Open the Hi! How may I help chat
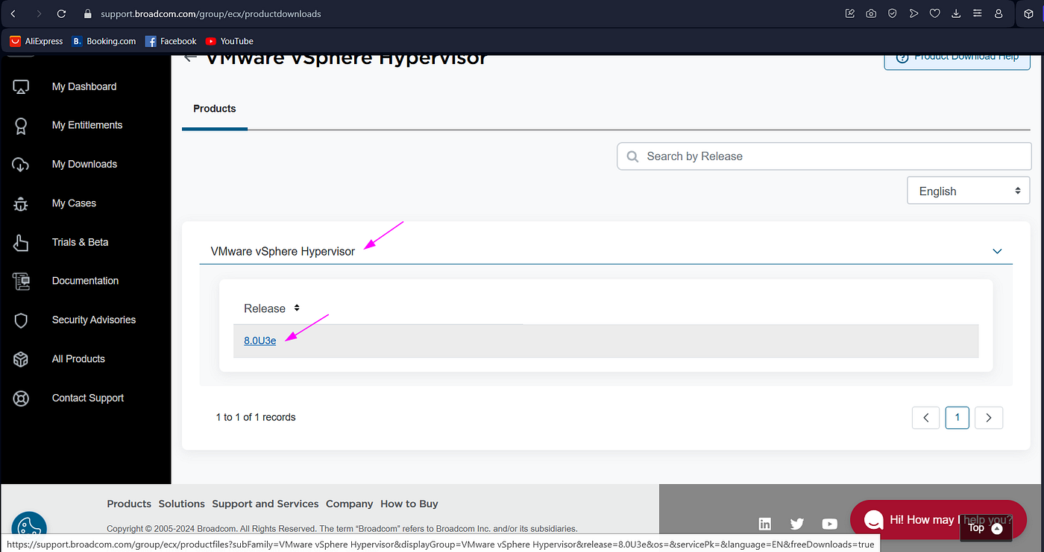The image size is (1044, 552). pyautogui.click(x=938, y=520)
